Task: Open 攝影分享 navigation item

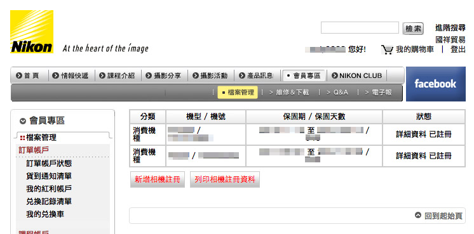Action: (168, 75)
